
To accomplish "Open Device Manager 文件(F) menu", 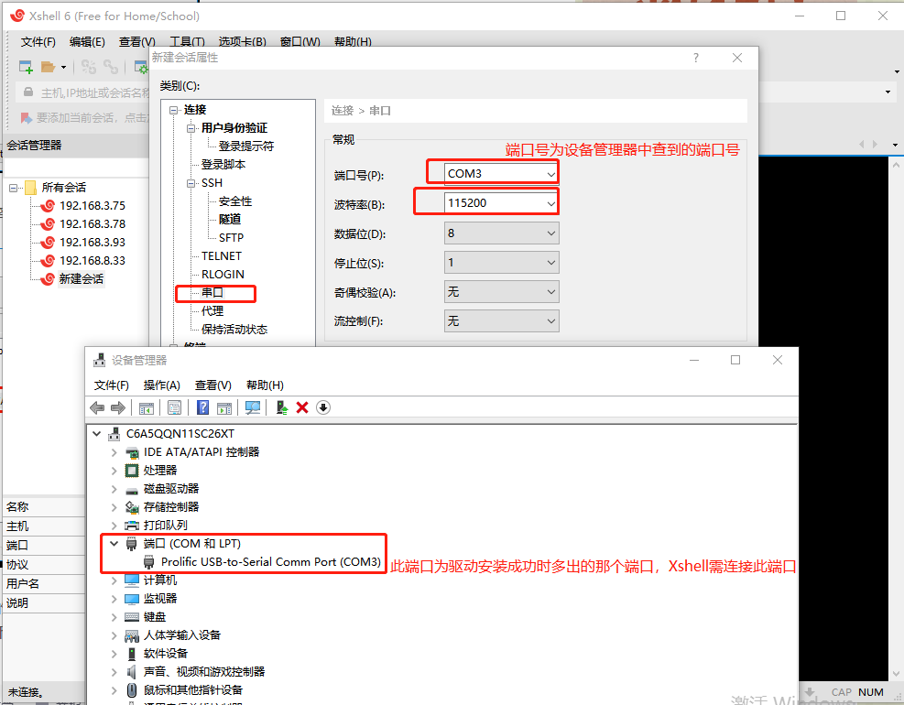I will (x=111, y=385).
